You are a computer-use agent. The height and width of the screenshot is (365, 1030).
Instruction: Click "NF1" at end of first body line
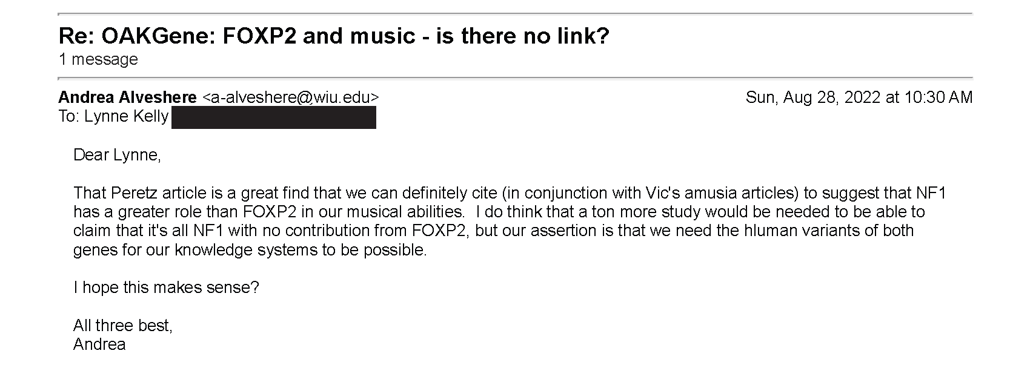pyautogui.click(x=932, y=193)
